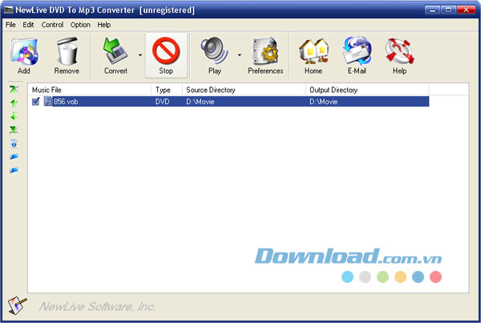Click the bottom-left NewLive pencil logo icon
The image size is (481, 323).
[17, 305]
